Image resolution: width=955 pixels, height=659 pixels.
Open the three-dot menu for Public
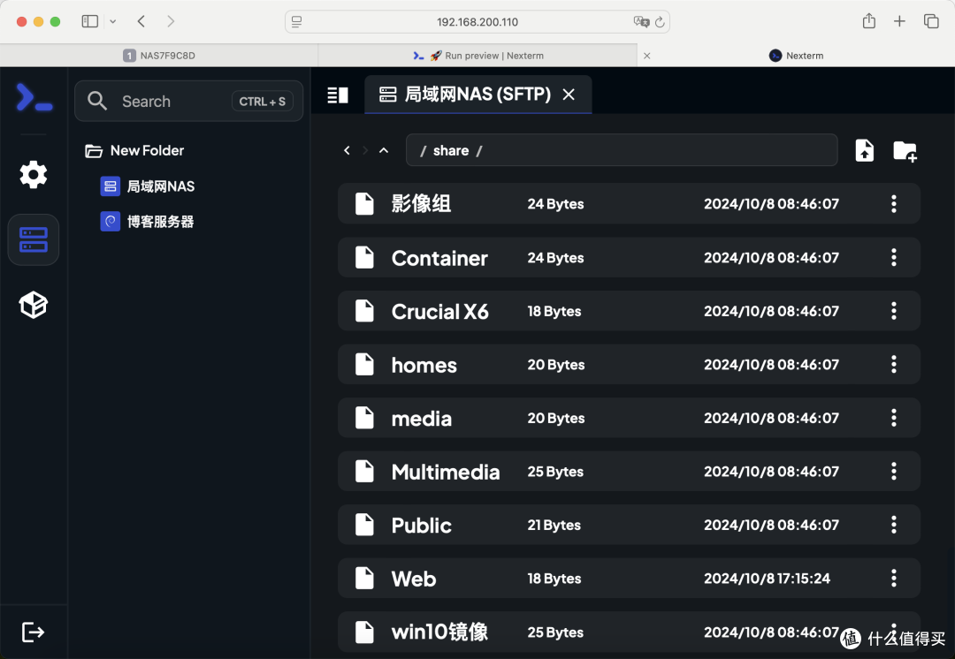click(x=893, y=525)
